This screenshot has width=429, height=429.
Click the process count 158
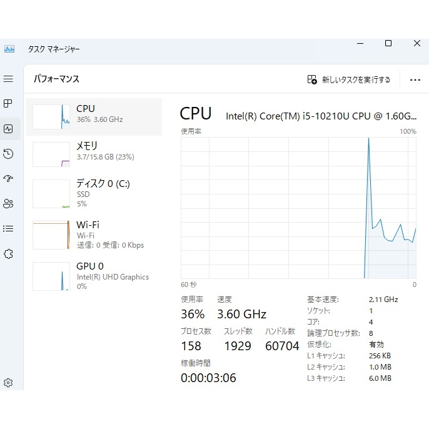(191, 346)
